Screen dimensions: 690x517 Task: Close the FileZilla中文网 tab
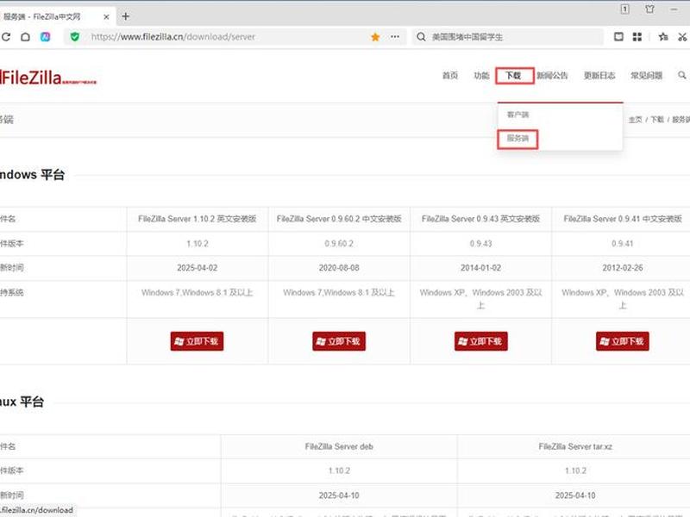[106, 16]
